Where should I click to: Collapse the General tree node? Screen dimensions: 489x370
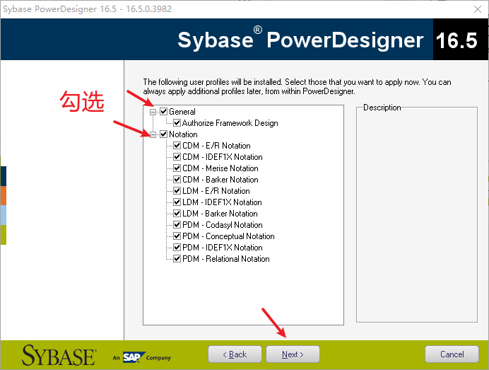(153, 112)
